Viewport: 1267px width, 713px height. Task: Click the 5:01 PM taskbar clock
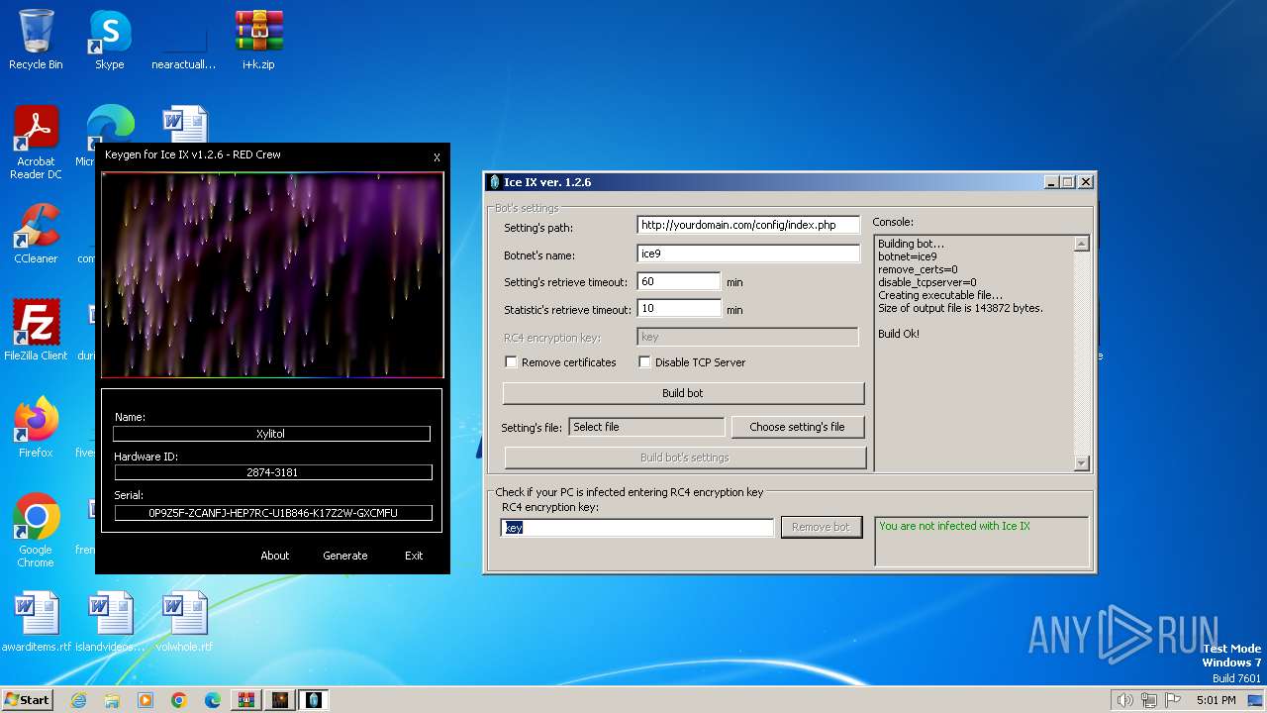click(1216, 700)
